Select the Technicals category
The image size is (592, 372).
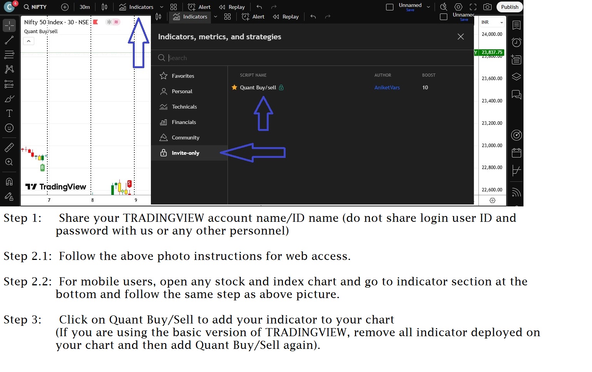(x=189, y=107)
